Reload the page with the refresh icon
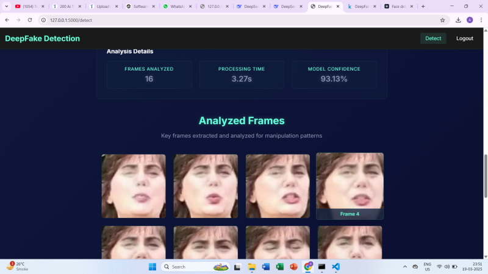The width and height of the screenshot is (488, 274). [29, 19]
